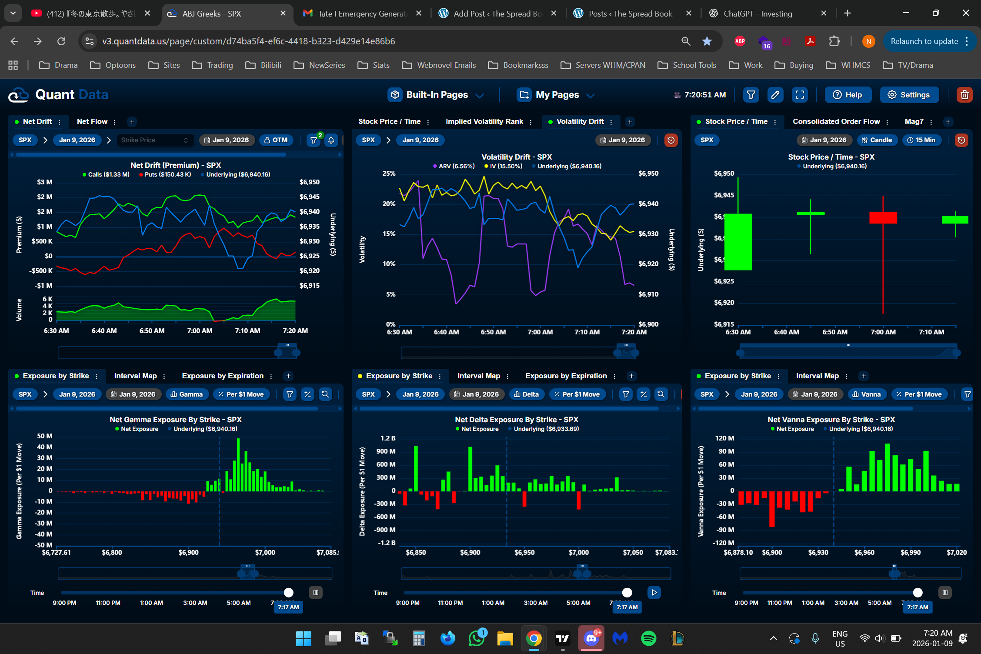Toggle the ARV series in Volatility Drift legend
This screenshot has width=981, height=654.
454,166
